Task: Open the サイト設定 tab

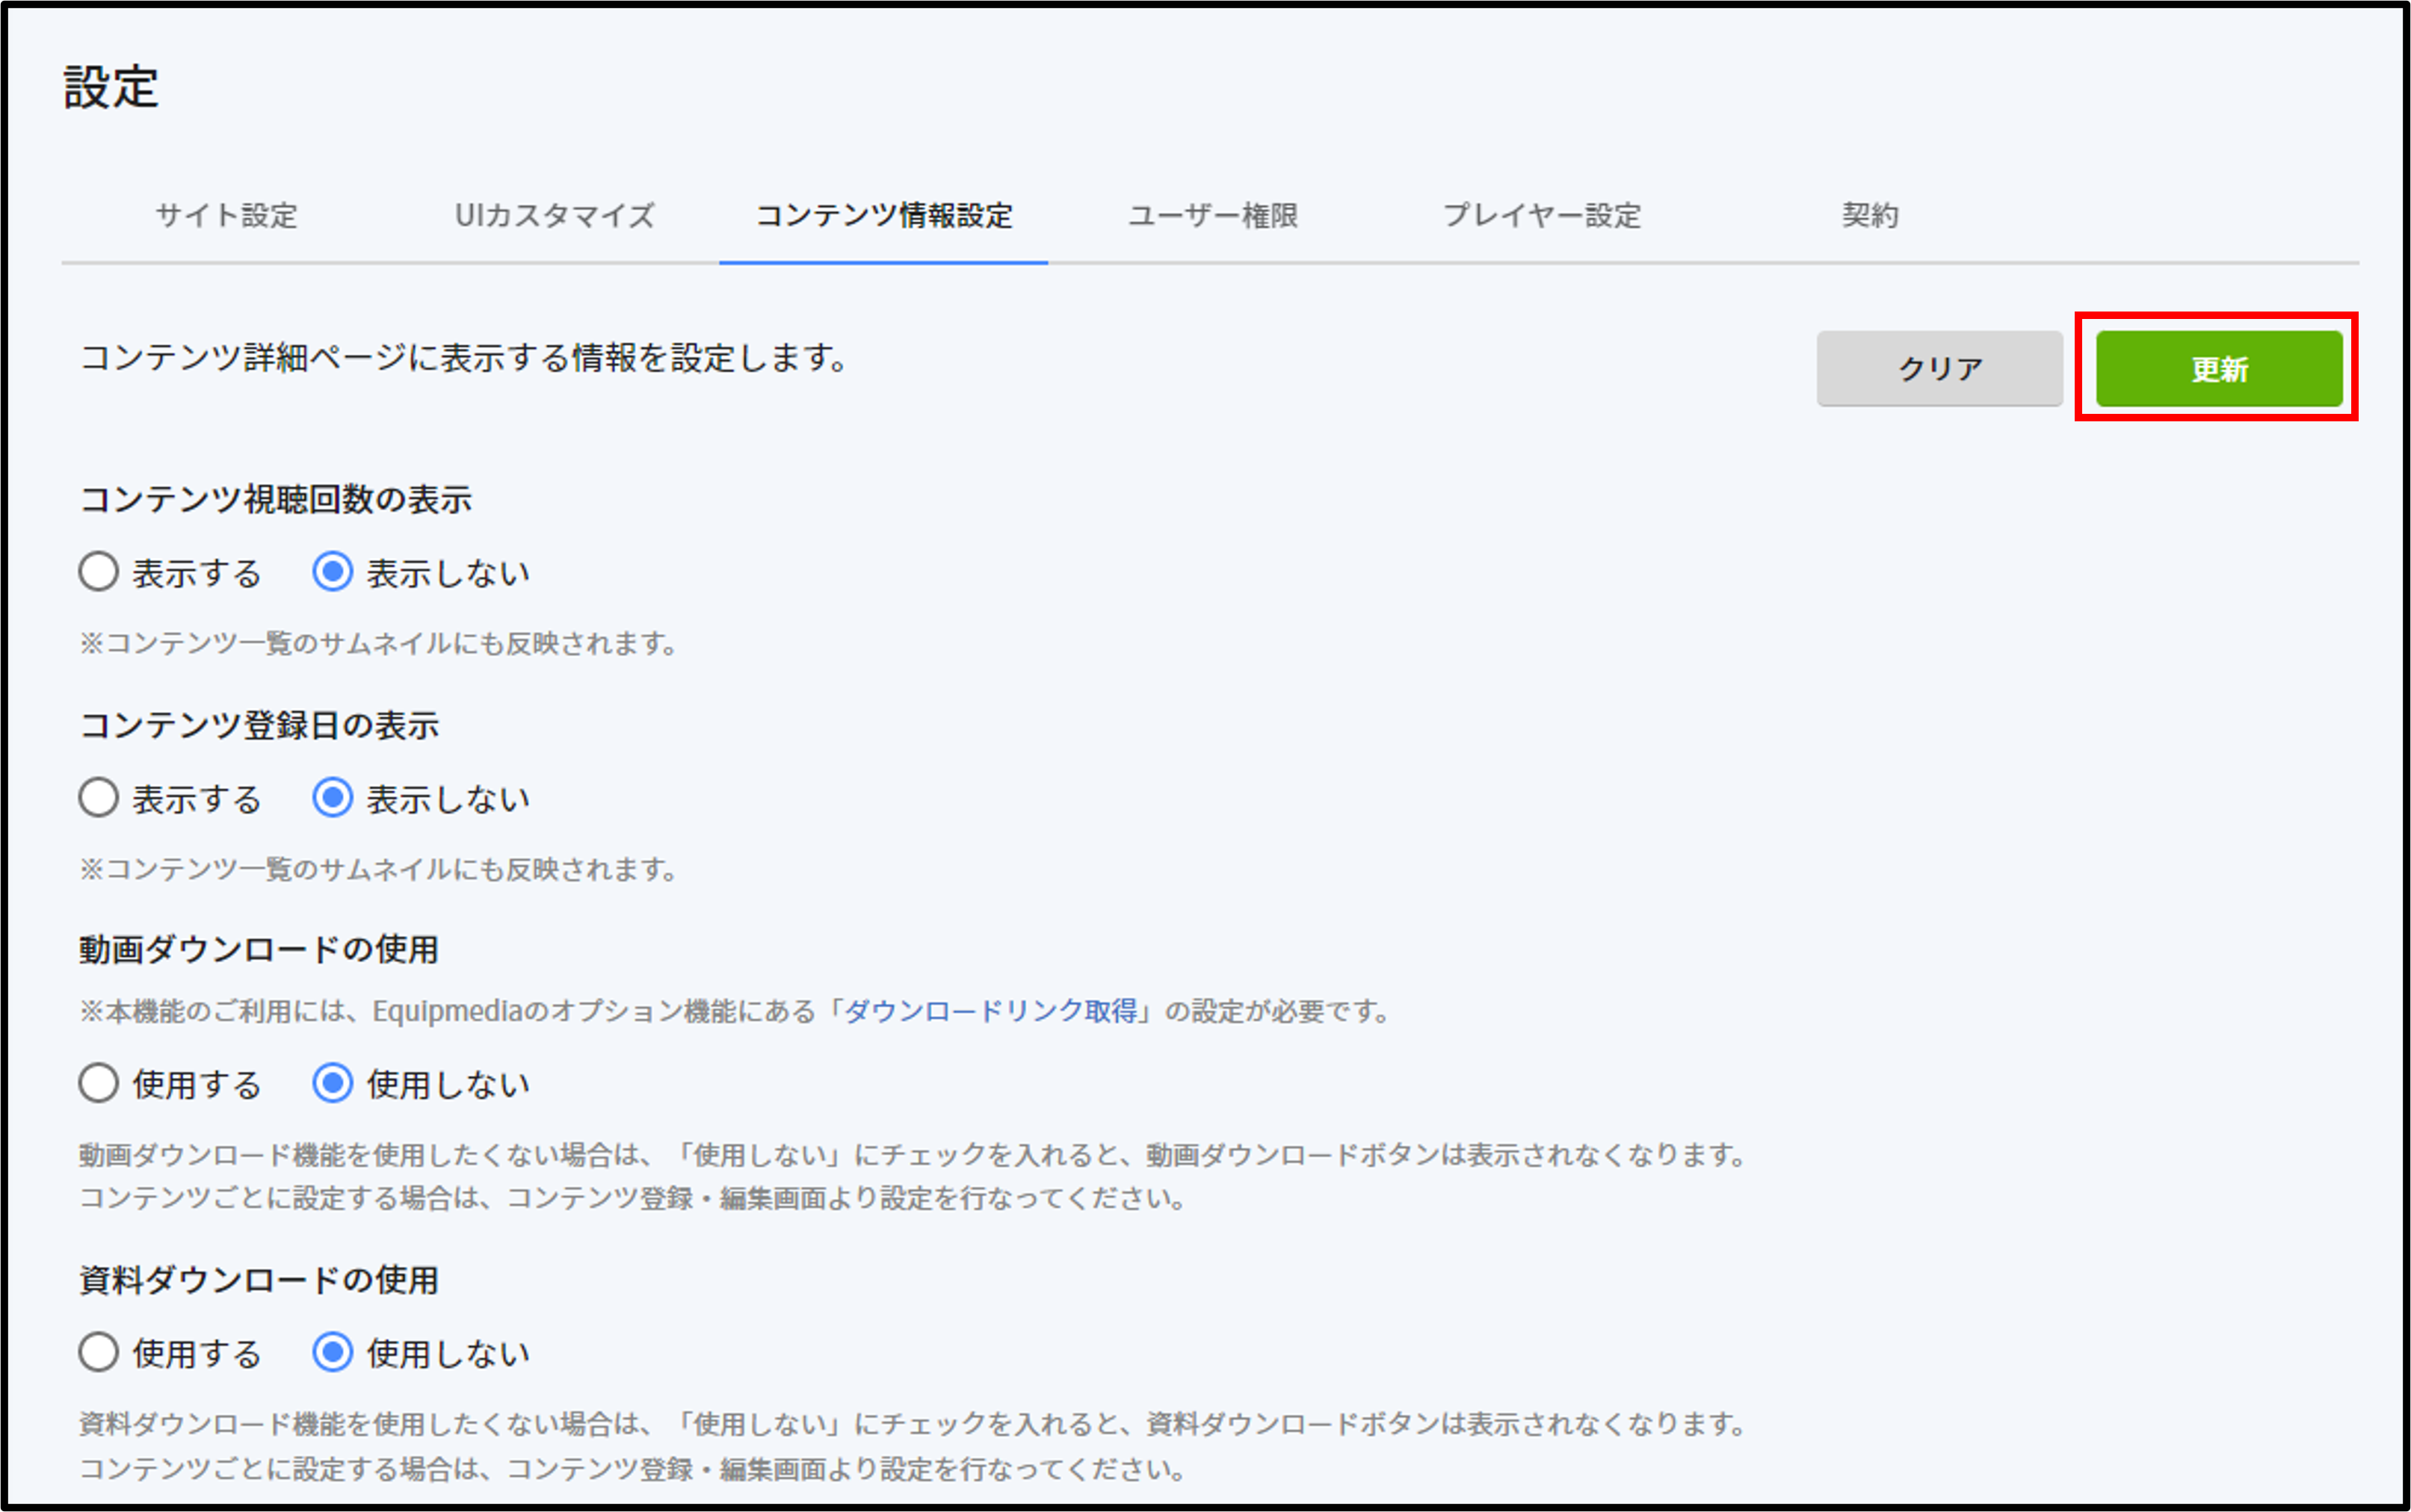Action: (226, 215)
